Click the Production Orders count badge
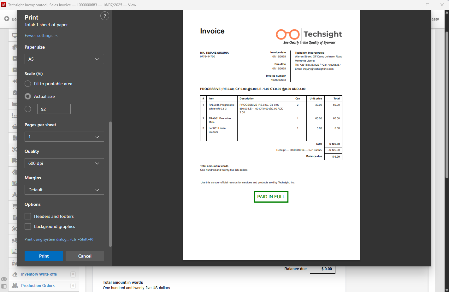 73,286
